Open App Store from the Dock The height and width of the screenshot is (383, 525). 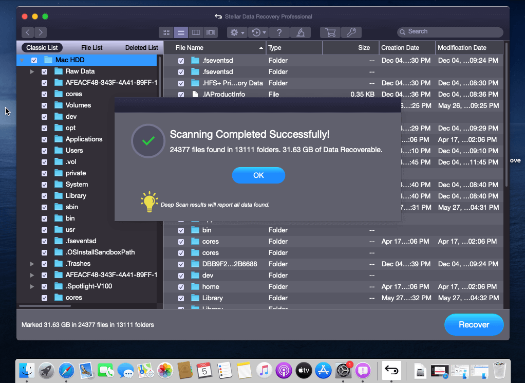(x=324, y=370)
